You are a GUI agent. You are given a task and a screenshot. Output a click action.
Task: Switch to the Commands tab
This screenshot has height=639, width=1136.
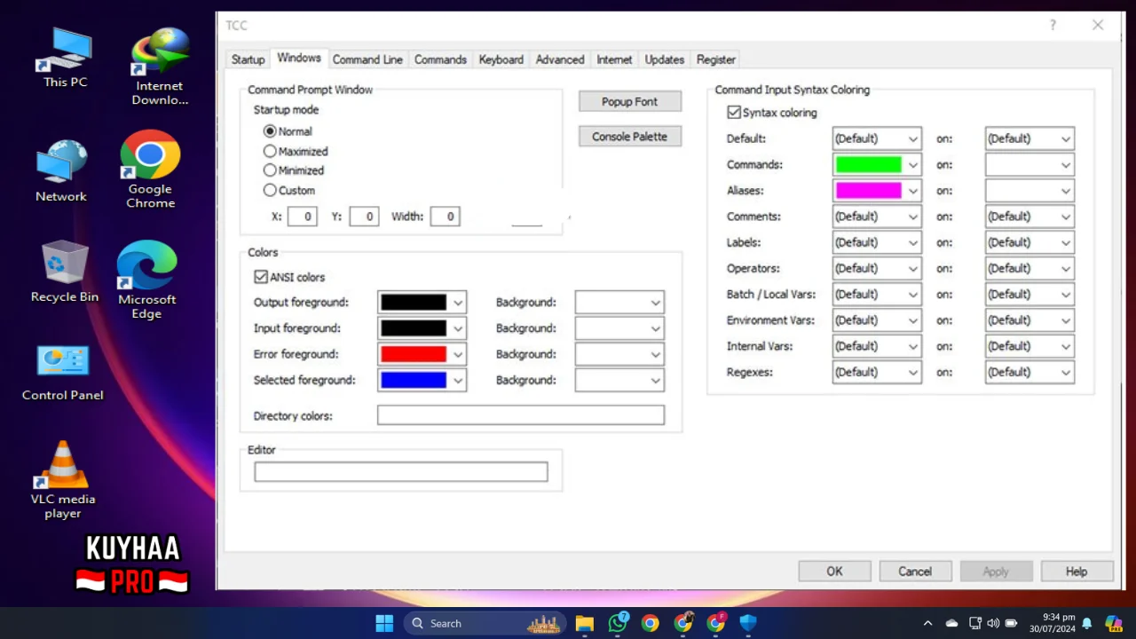pos(440,59)
